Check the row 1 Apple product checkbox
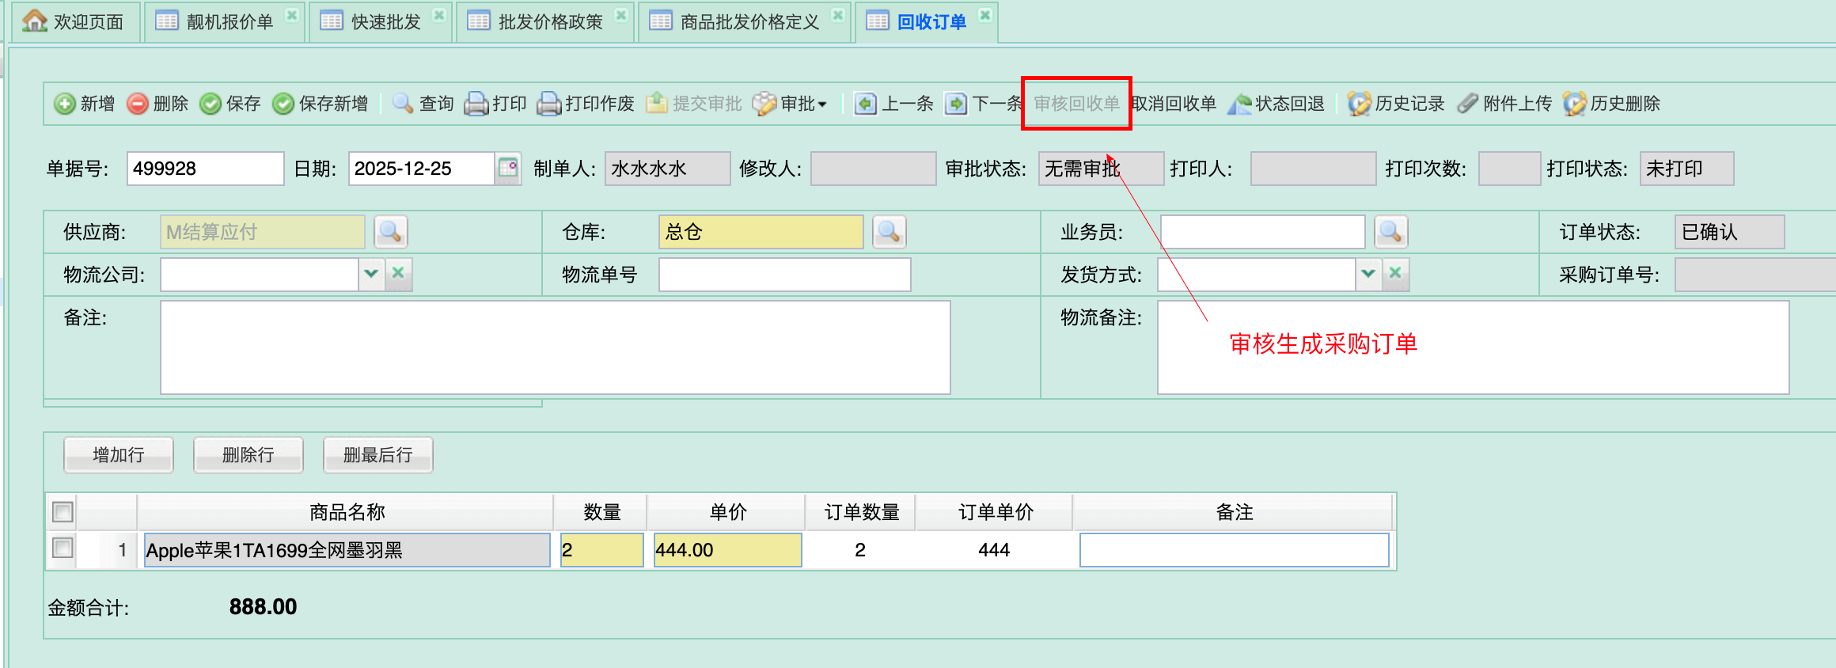The image size is (1836, 668). 63,548
